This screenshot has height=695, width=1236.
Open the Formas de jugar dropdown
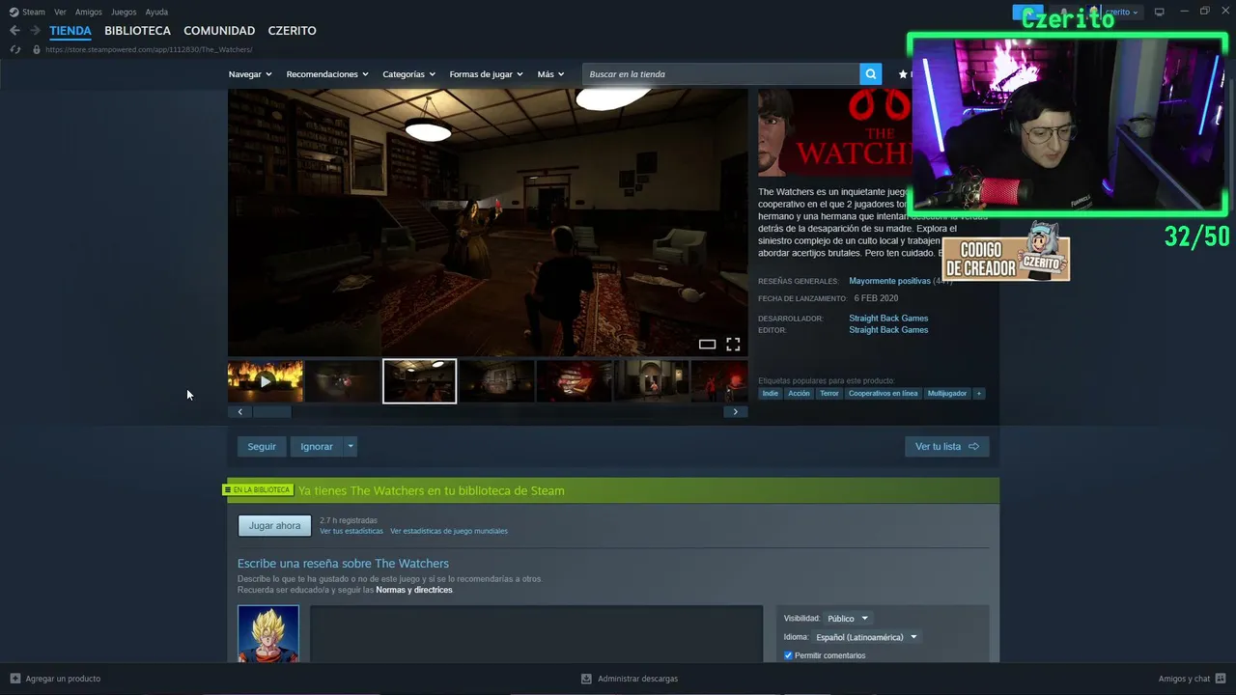486,74
